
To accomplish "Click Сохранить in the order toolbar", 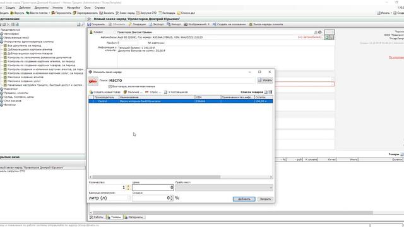I will [x=96, y=25].
